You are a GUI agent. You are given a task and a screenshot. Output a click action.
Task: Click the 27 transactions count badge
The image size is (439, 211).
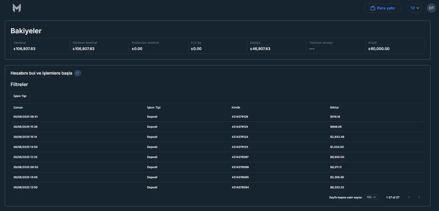pos(78,73)
